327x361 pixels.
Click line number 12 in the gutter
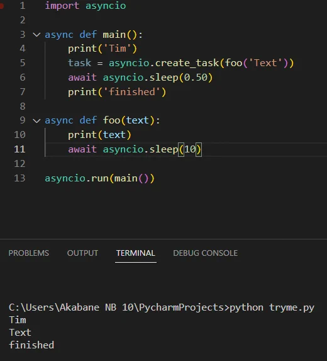19,164
